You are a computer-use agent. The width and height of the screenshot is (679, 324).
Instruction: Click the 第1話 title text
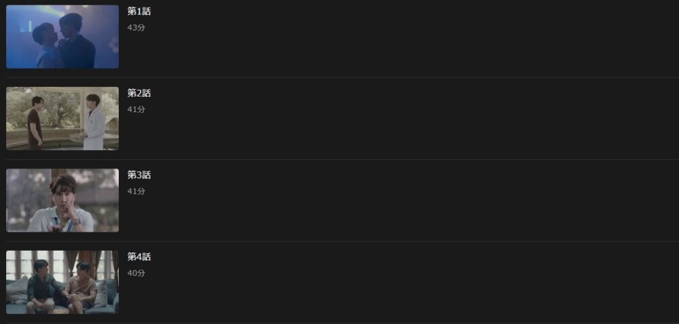tap(139, 12)
